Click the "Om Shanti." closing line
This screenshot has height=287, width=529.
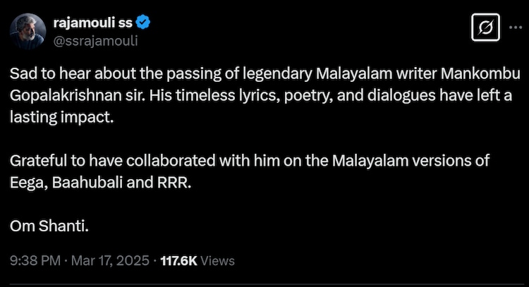[x=49, y=227]
